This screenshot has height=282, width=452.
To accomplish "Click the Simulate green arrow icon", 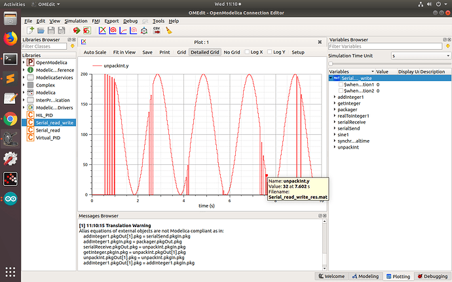I will [77, 30].
